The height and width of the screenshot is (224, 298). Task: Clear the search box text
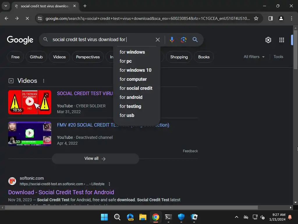157,40
